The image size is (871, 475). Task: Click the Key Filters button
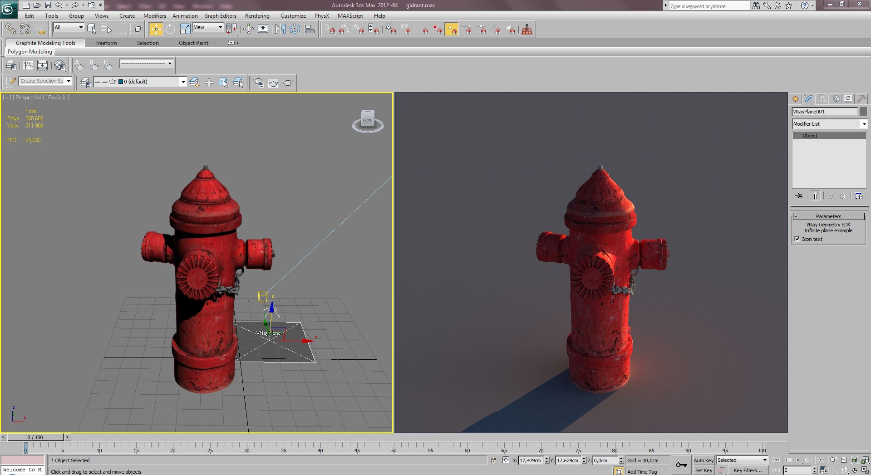[747, 470]
